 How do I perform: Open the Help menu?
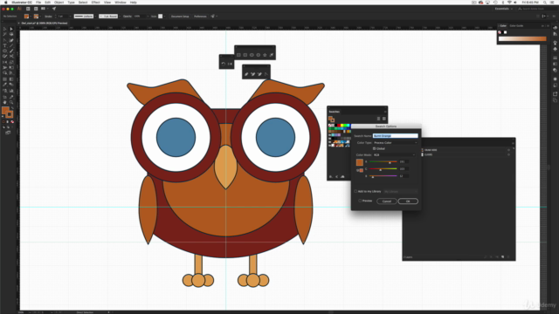(134, 3)
